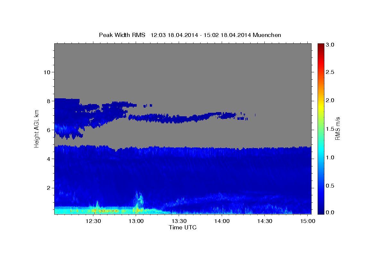Viewport: 385px width, 257px height.
Task: Click the 15:00 time tick label
Action: 308,221
